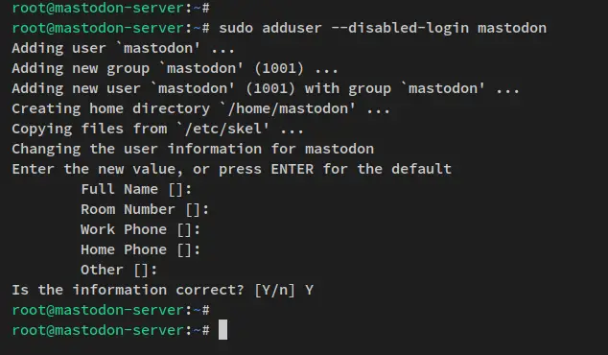Click the 'Adding user `mastodon'' output line
Image resolution: width=608 pixels, height=355 pixels.
coord(123,48)
